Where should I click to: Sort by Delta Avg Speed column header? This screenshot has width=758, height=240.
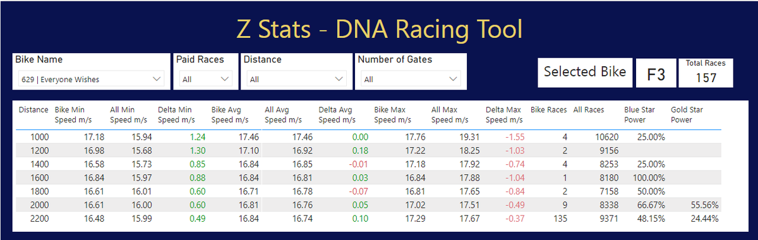click(337, 114)
